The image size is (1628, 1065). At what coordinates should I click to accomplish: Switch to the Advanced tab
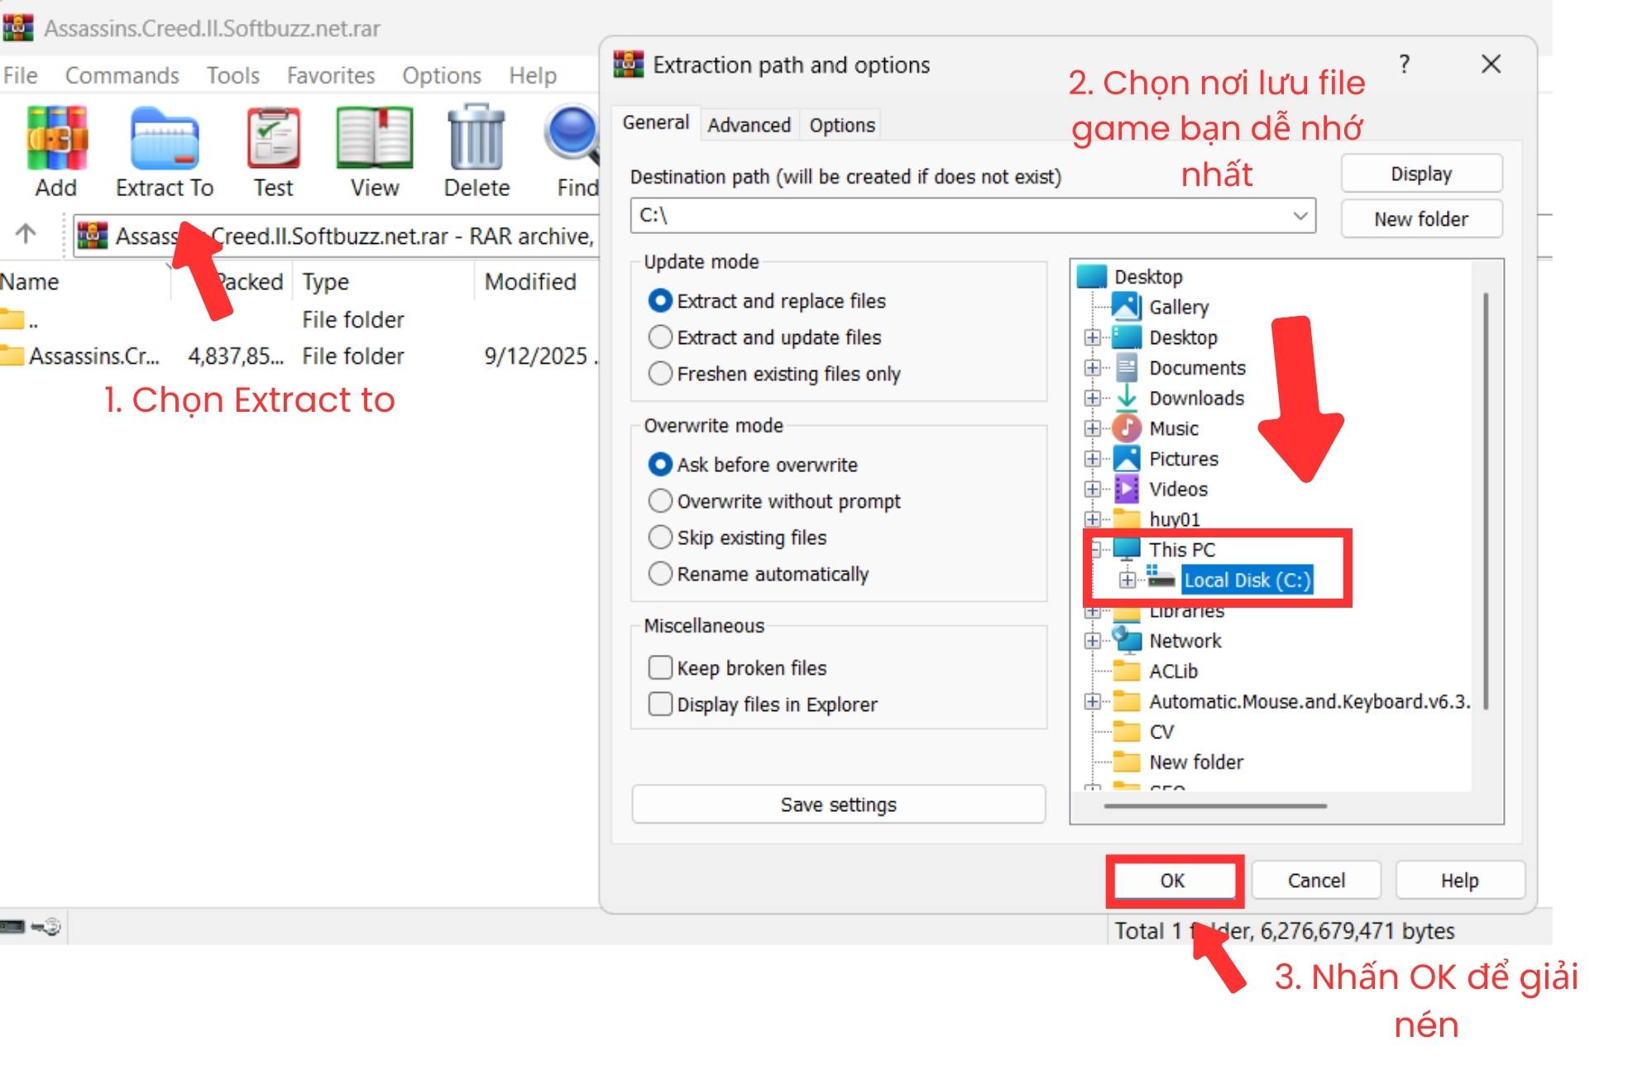[x=749, y=125]
